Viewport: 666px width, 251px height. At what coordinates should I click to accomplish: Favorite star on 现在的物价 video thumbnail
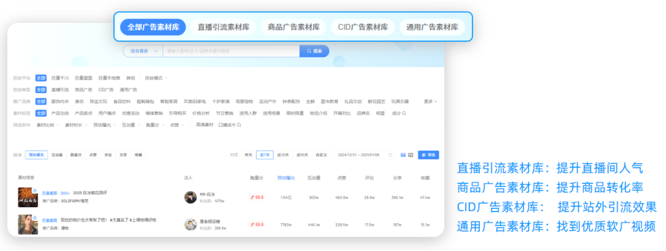pos(35,218)
